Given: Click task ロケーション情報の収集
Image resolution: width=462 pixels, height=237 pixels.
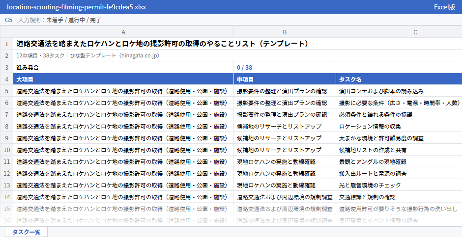Looking at the screenshot, I should pos(370,127).
